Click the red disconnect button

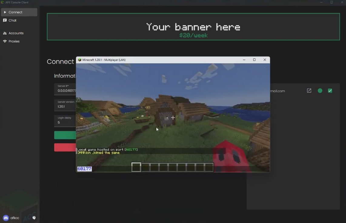[65, 147]
